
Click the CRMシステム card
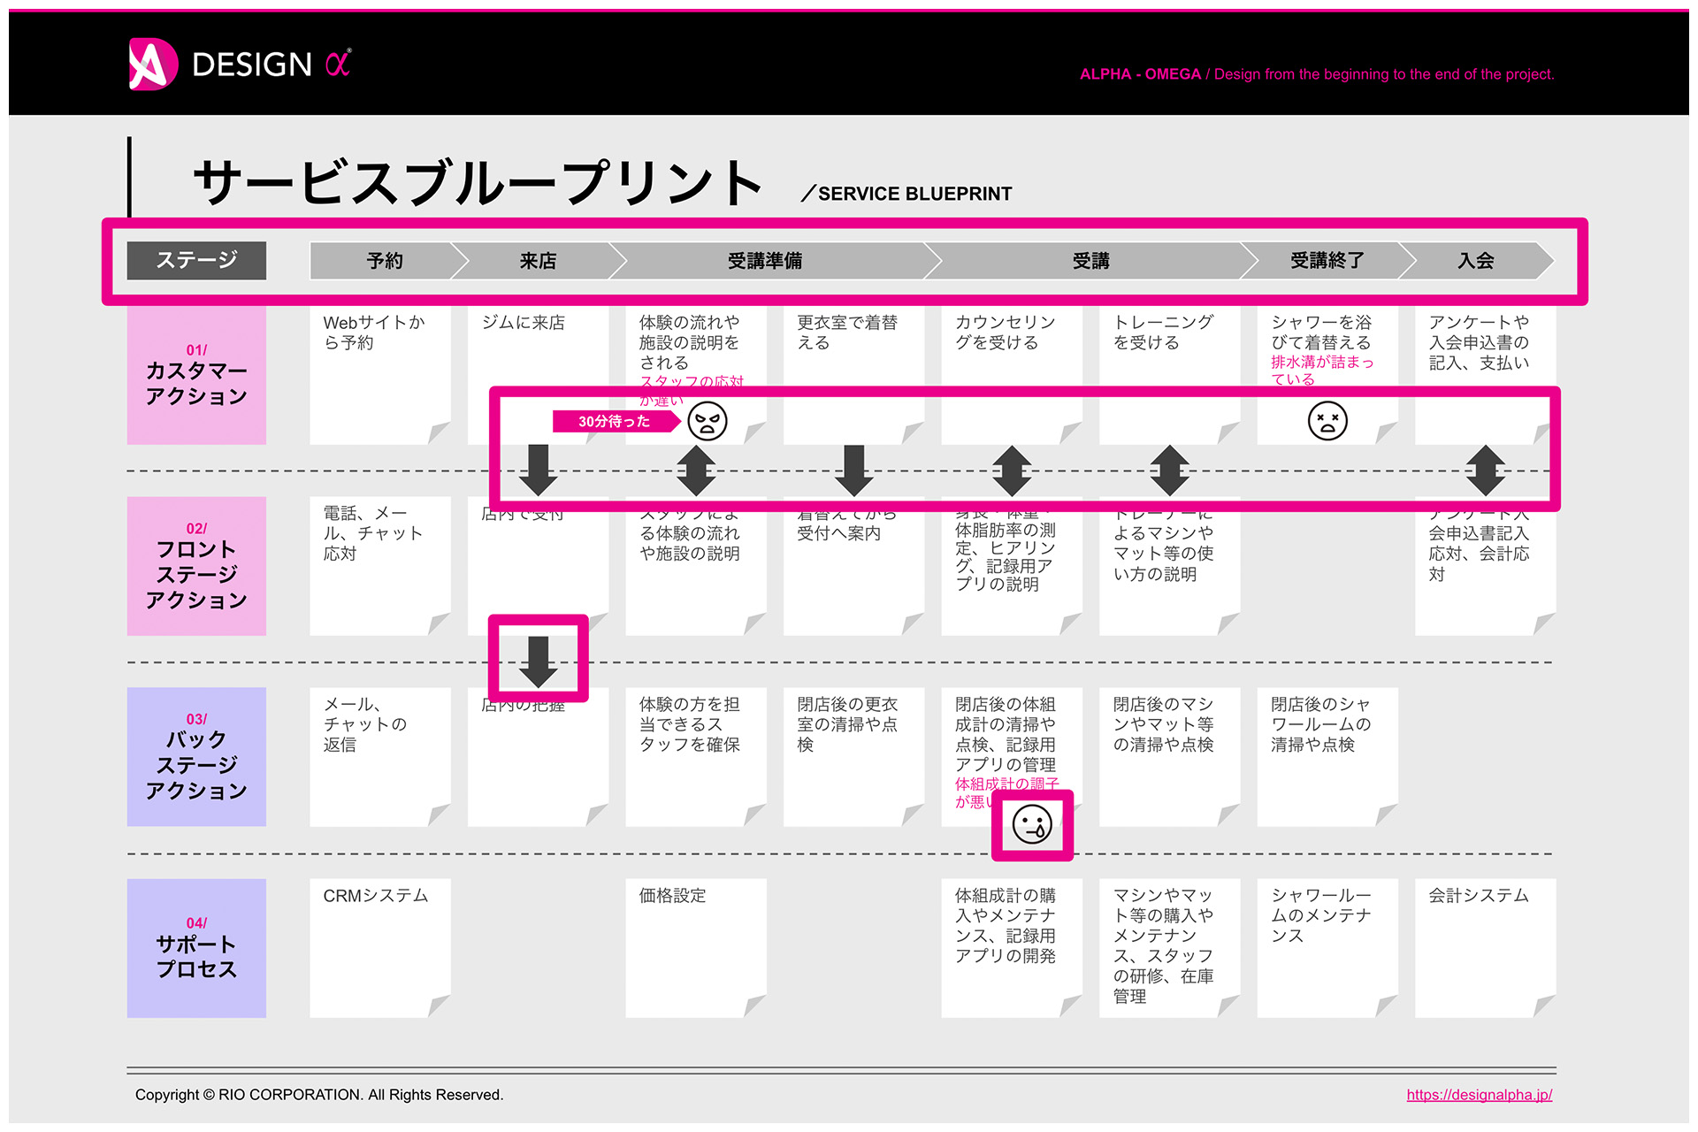(x=380, y=948)
